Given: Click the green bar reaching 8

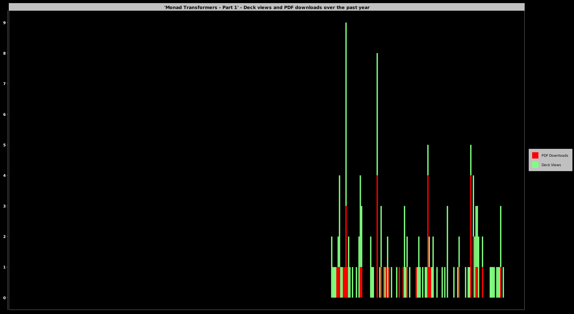Looking at the screenshot, I should [x=377, y=114].
